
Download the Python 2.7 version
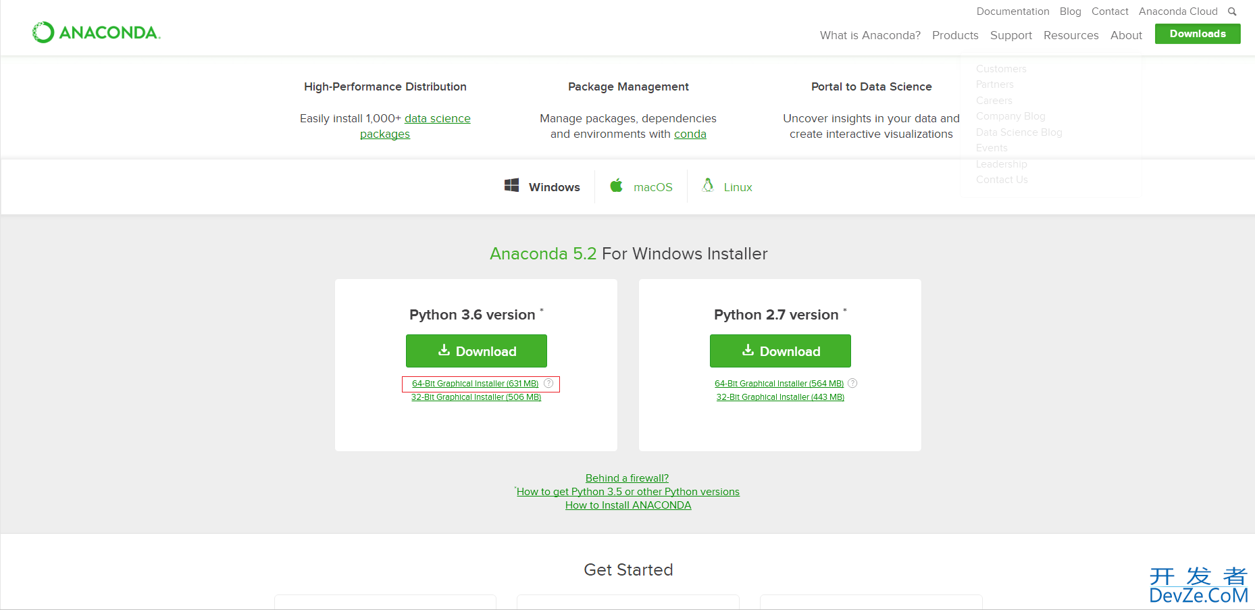point(780,351)
